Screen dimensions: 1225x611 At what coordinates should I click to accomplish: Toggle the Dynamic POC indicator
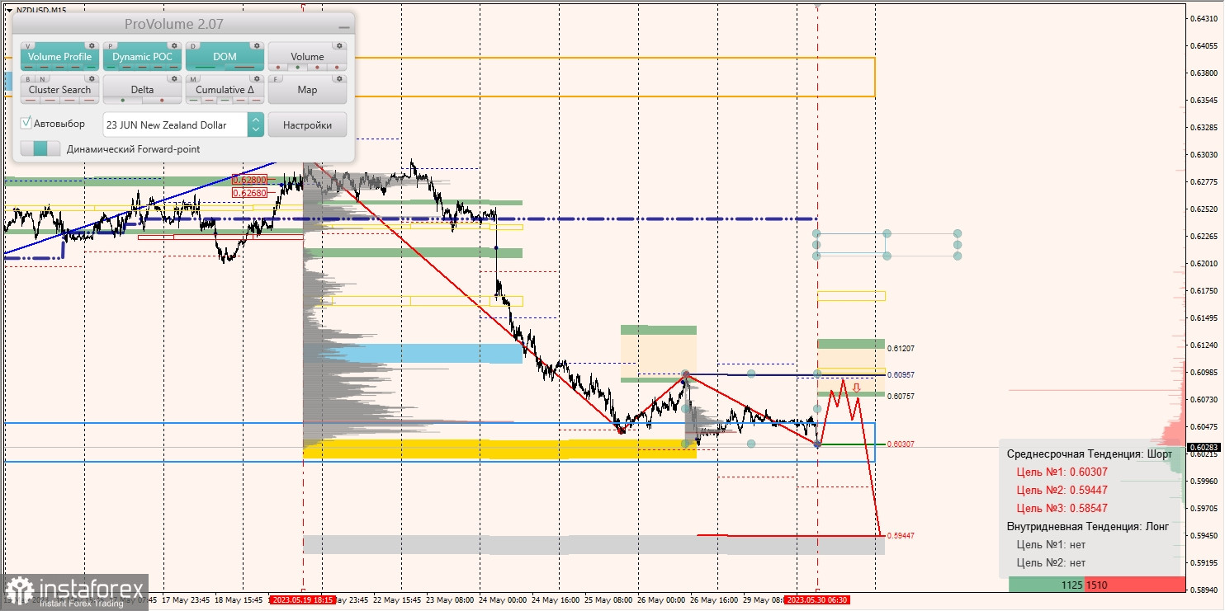click(142, 57)
